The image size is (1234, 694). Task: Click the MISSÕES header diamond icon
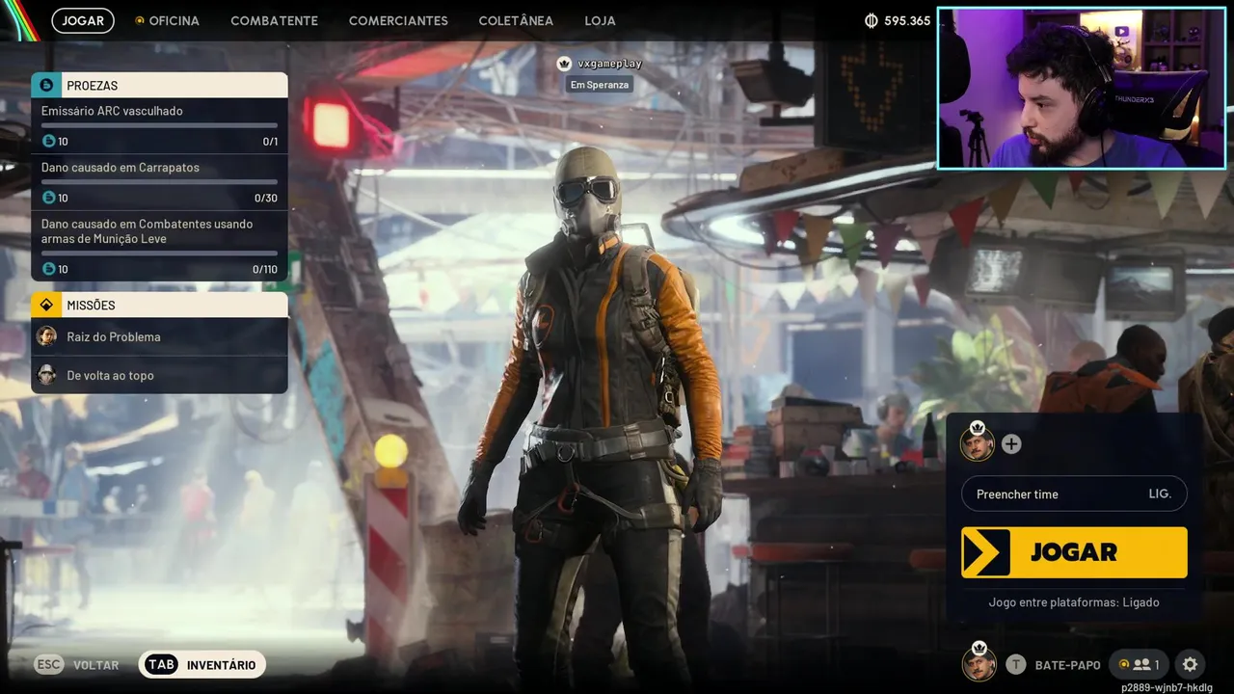pos(45,305)
